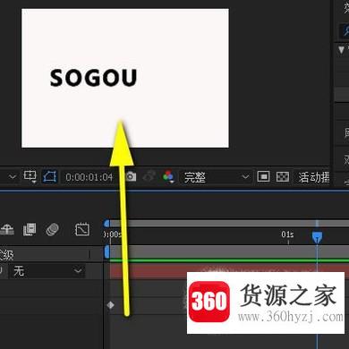Click the keyframe diamond in the timeline
Image resolution: width=349 pixels, height=349 pixels.
111,305
